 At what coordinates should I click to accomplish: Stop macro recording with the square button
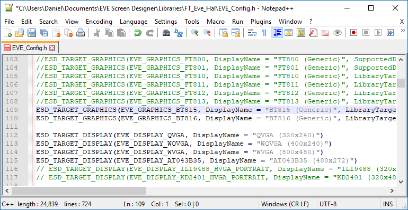(366, 33)
